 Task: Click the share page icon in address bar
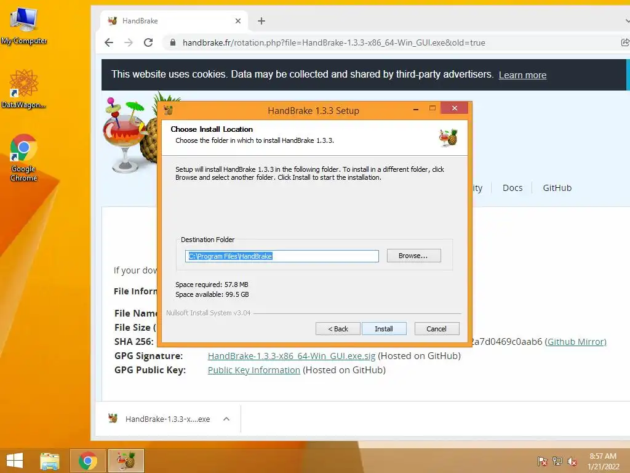[625, 42]
